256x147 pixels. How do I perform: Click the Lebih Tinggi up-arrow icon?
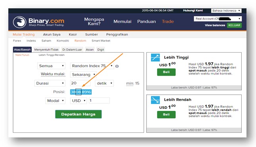(155, 57)
